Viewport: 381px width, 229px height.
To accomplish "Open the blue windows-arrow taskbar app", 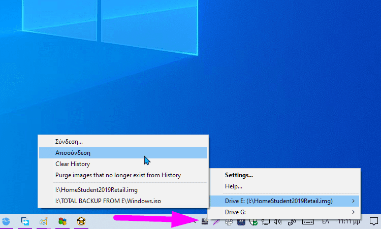I will 25,221.
